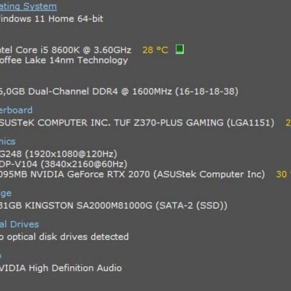Select the DP-V104 3840x2160@60Hz monitor entry
The image size is (291, 291).
(64, 164)
